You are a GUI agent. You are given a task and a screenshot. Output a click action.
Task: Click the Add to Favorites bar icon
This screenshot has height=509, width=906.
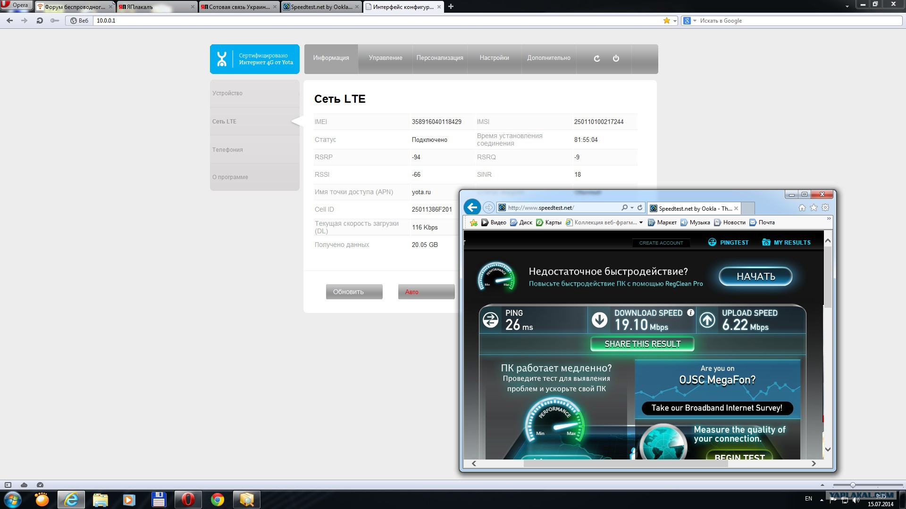pos(474,222)
